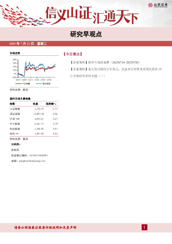Image resolution: width=172 pixels, height=244 pixels.
Task: Select the 科创50 table row
Action: [x=34, y=134]
